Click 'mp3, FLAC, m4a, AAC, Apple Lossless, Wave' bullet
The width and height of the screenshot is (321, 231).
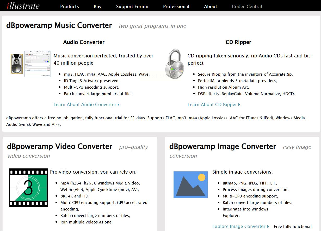point(107,74)
